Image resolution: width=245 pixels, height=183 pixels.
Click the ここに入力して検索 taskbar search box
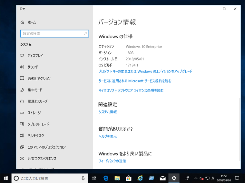tap(50, 178)
